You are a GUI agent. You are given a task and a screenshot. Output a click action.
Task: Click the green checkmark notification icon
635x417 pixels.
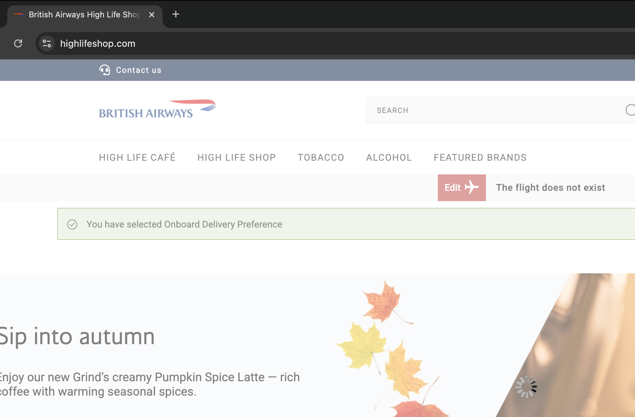pos(72,225)
